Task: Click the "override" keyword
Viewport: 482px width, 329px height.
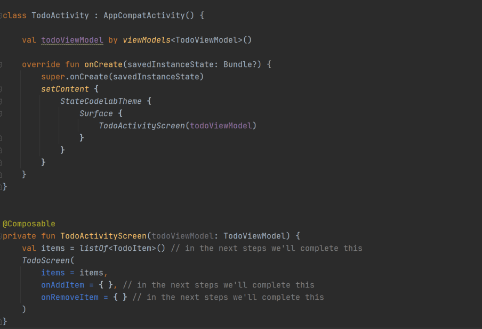Action: [41, 64]
